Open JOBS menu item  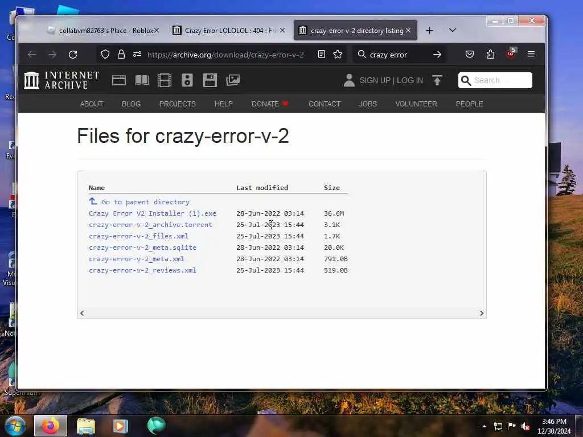coord(368,104)
